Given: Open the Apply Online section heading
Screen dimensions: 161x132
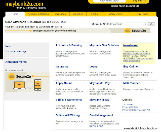Looking at the screenshot, I should [x=64, y=83].
